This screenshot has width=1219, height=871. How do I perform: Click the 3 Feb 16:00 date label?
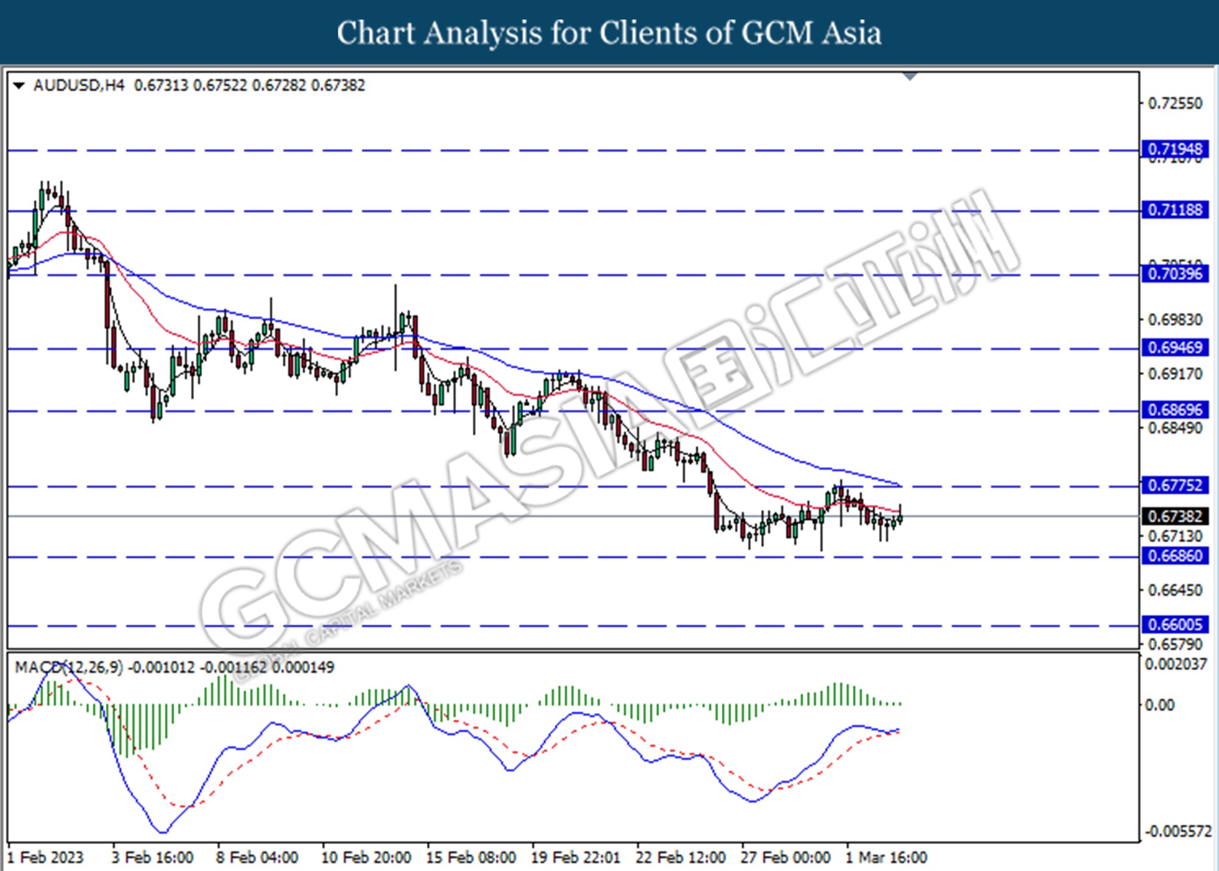pyautogui.click(x=152, y=858)
